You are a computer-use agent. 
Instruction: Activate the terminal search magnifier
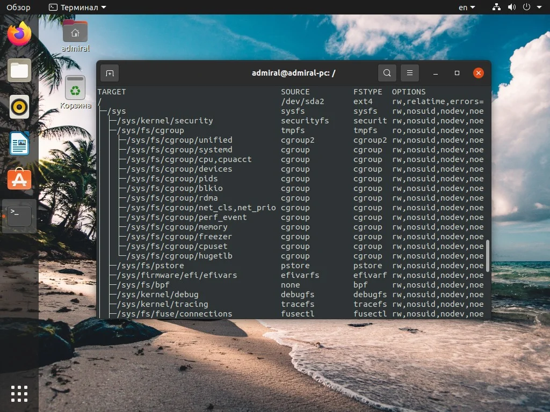(x=387, y=72)
